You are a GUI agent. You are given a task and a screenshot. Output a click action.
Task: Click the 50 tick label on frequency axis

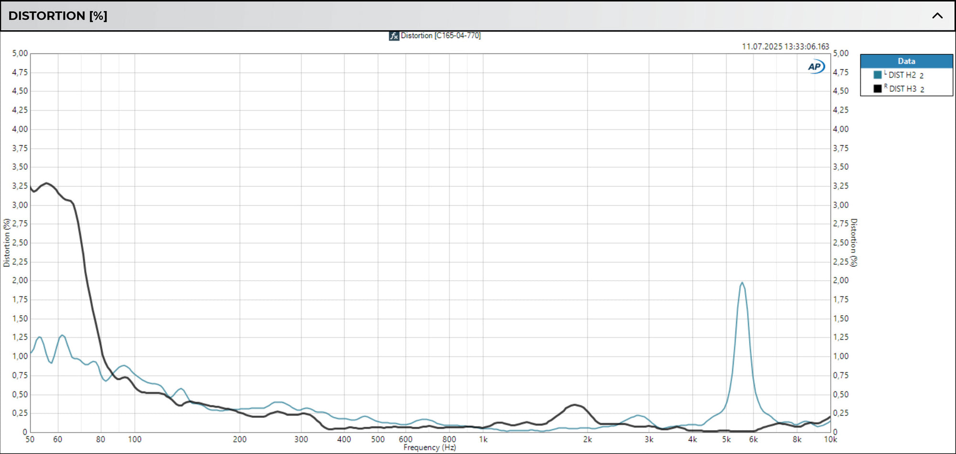(30, 439)
